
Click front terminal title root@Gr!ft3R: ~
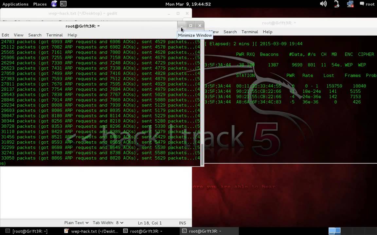pos(82,26)
